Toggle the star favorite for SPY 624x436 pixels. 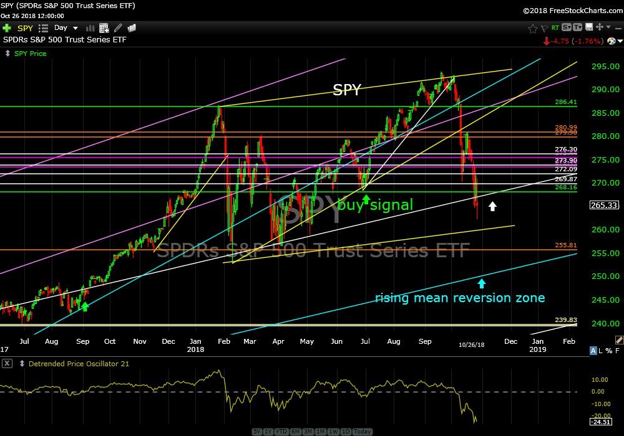pyautogui.click(x=532, y=28)
